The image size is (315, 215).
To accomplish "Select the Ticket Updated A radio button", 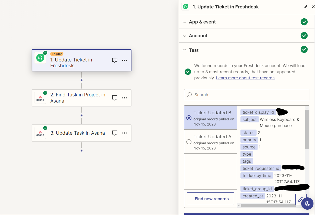I will click(x=189, y=142).
